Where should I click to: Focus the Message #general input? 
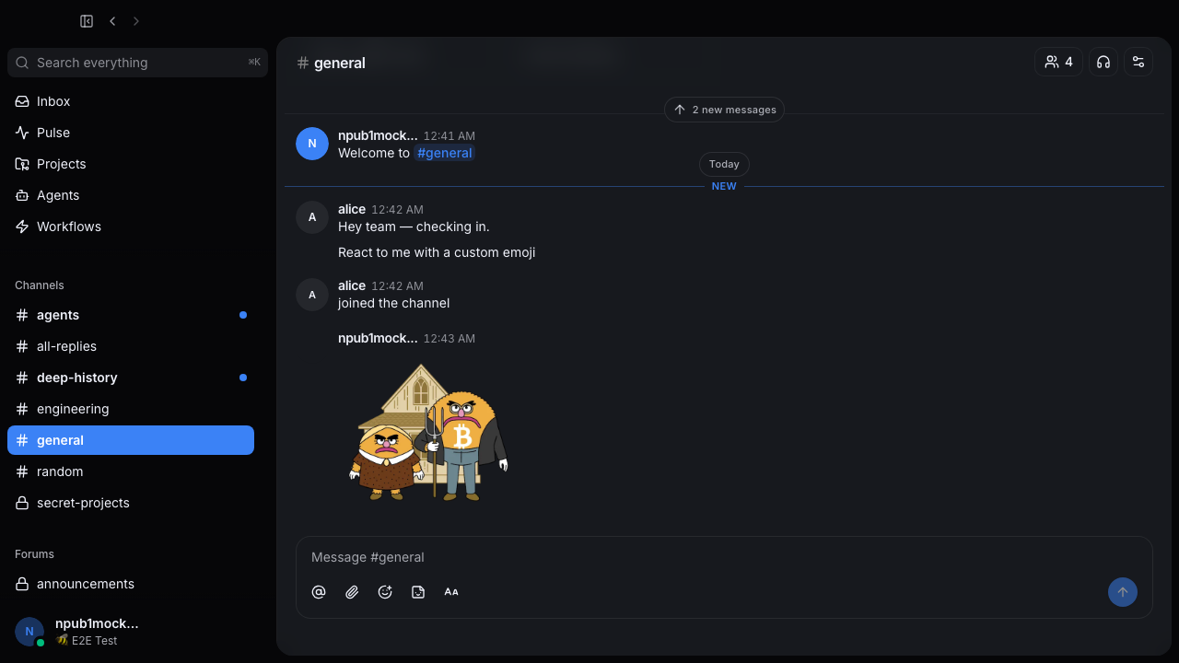[724, 557]
